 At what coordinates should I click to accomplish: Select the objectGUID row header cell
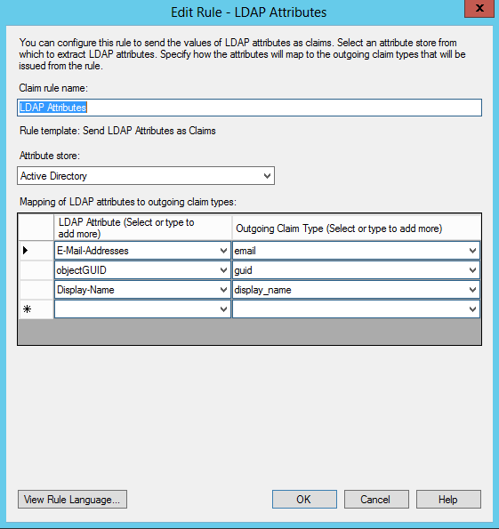36,270
